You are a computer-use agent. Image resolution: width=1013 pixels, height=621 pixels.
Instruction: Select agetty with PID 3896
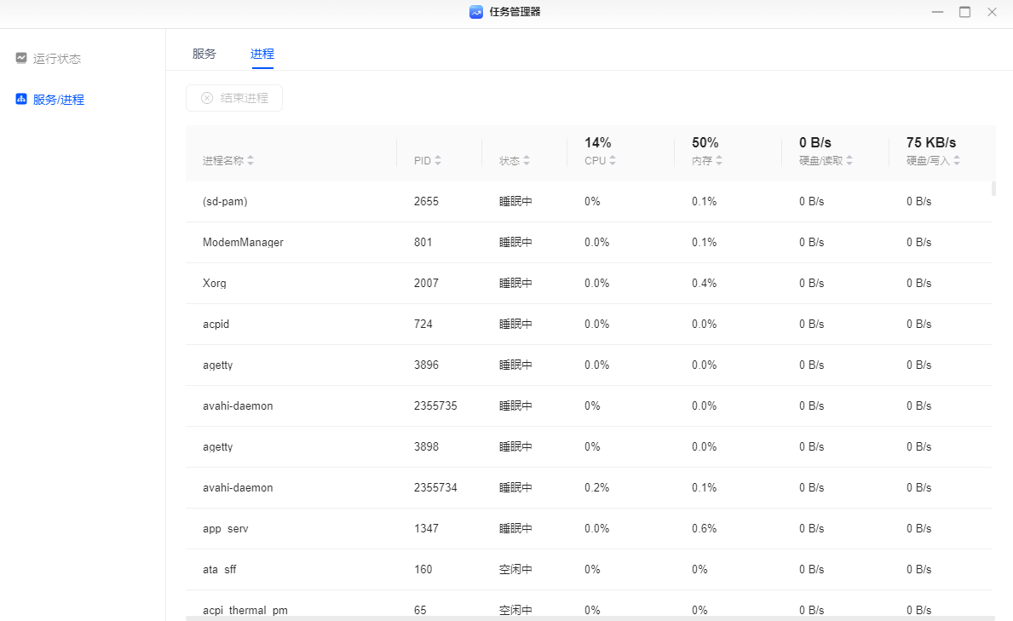[218, 365]
